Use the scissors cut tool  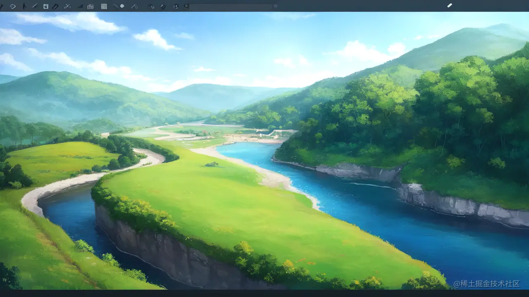coord(67,6)
